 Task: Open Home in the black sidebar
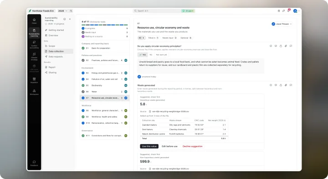34,21
